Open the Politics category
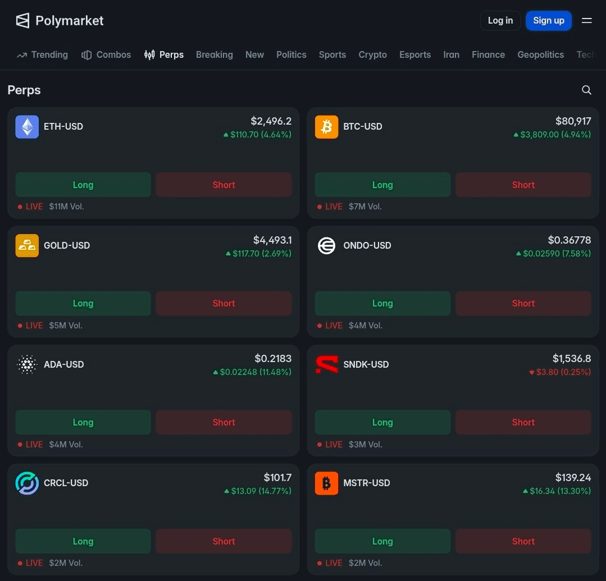 (291, 55)
